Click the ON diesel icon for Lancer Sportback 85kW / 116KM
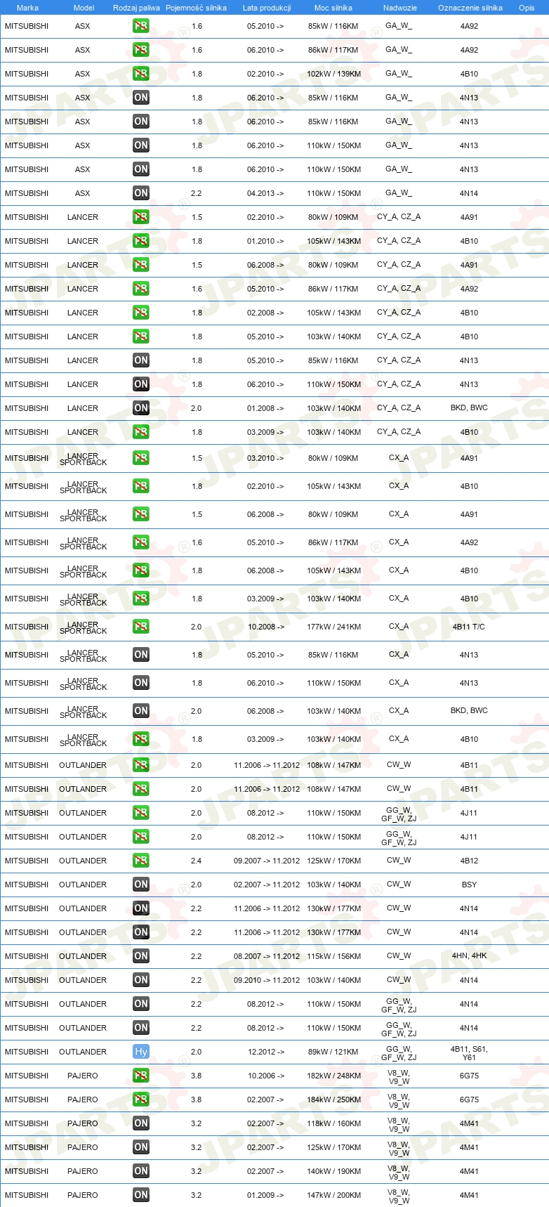This screenshot has width=549, height=1207. 141,655
